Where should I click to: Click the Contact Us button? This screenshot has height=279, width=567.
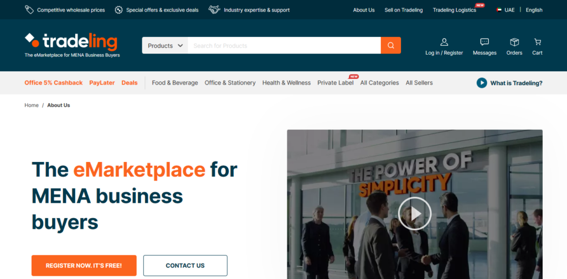coord(185,266)
